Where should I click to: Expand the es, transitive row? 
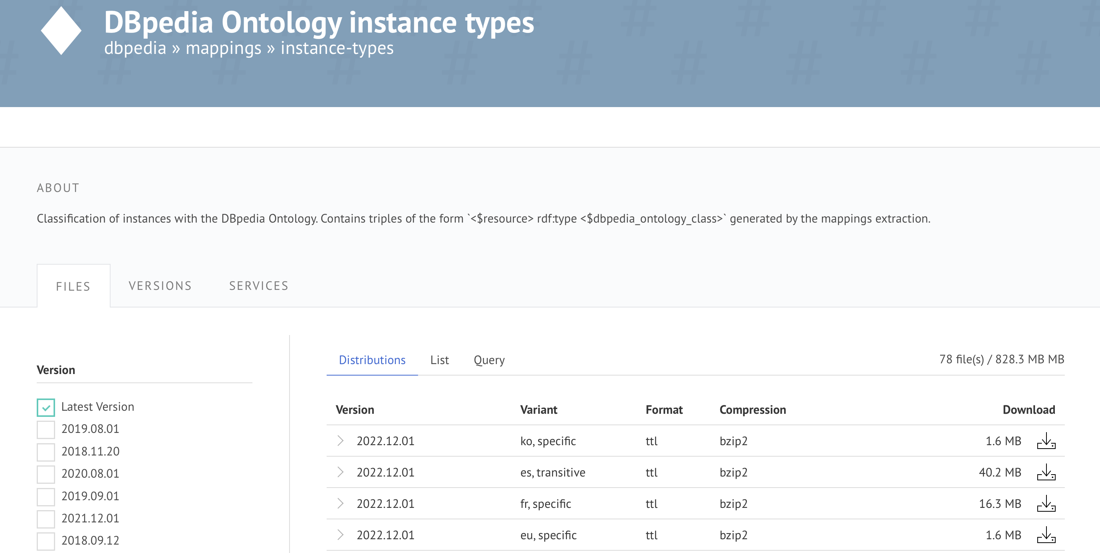tap(340, 472)
